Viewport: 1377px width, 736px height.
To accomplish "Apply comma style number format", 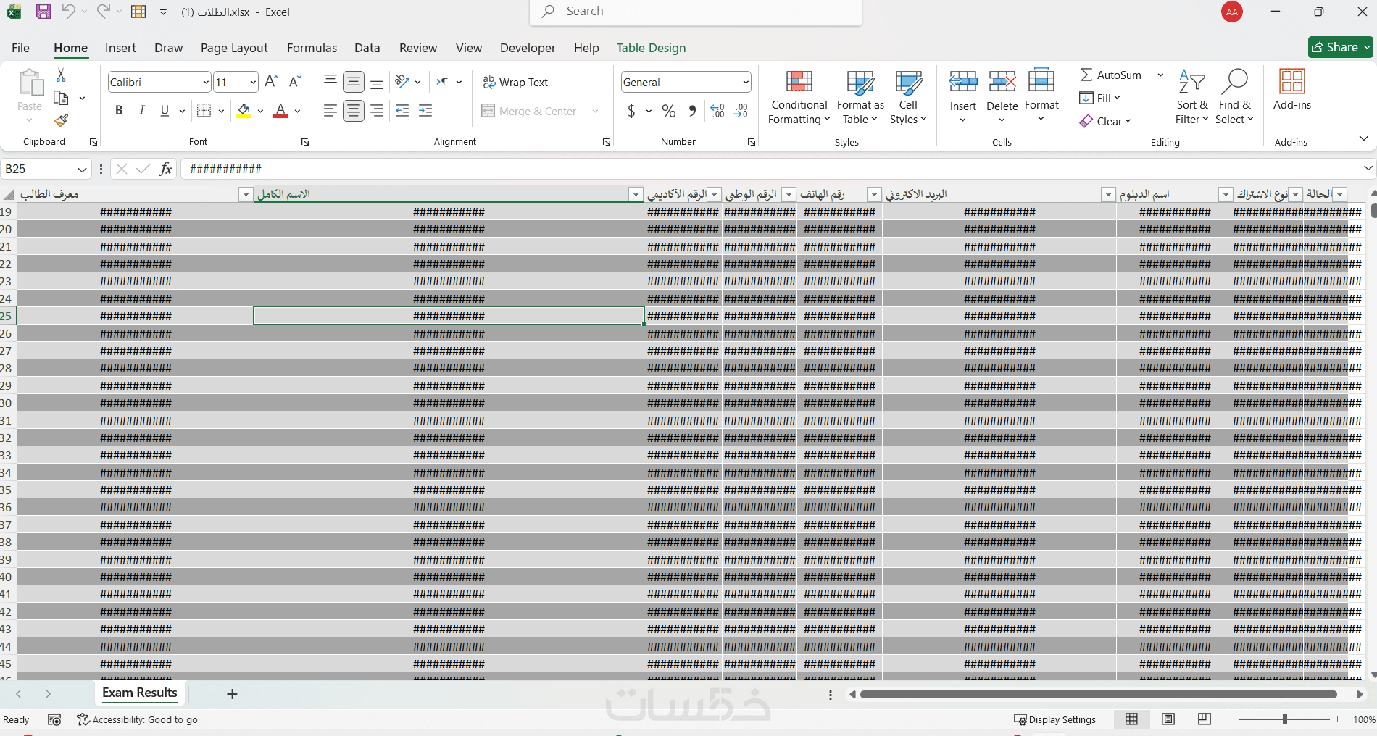I will [693, 111].
